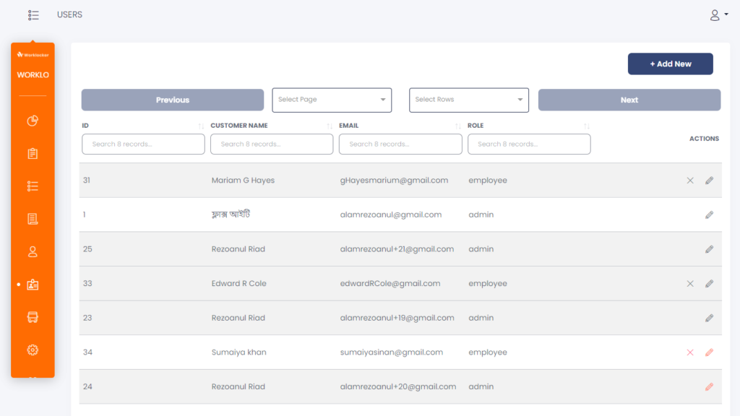
Task: Open the Select Rows dropdown
Action: [x=468, y=100]
